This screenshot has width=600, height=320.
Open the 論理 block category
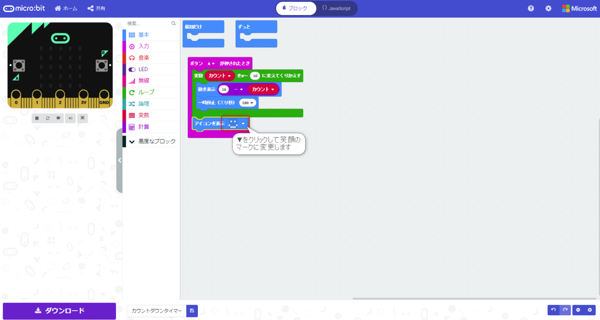coord(151,104)
